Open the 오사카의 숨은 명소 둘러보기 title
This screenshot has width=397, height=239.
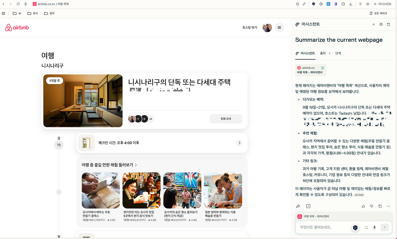[181, 214]
